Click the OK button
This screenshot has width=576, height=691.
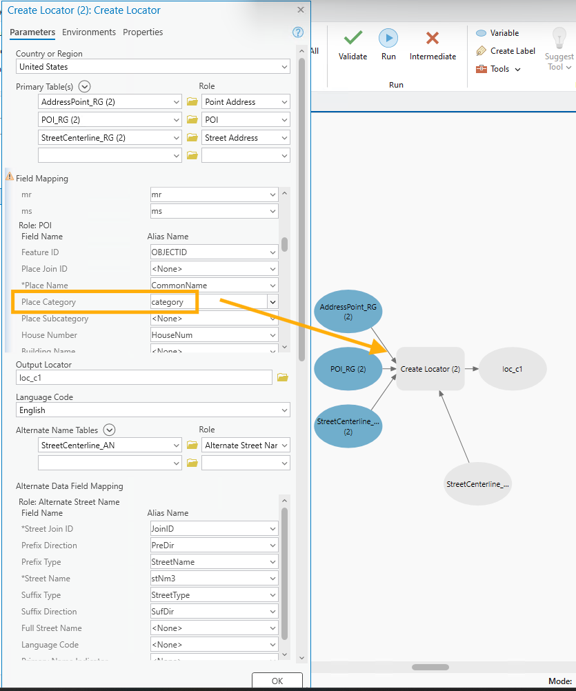click(x=277, y=681)
